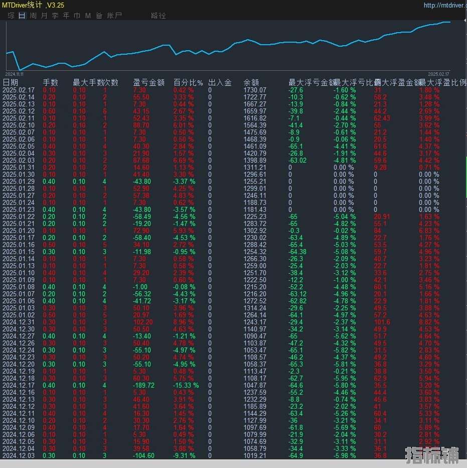
Task: Click the 余额 column header
Action: tap(251, 83)
